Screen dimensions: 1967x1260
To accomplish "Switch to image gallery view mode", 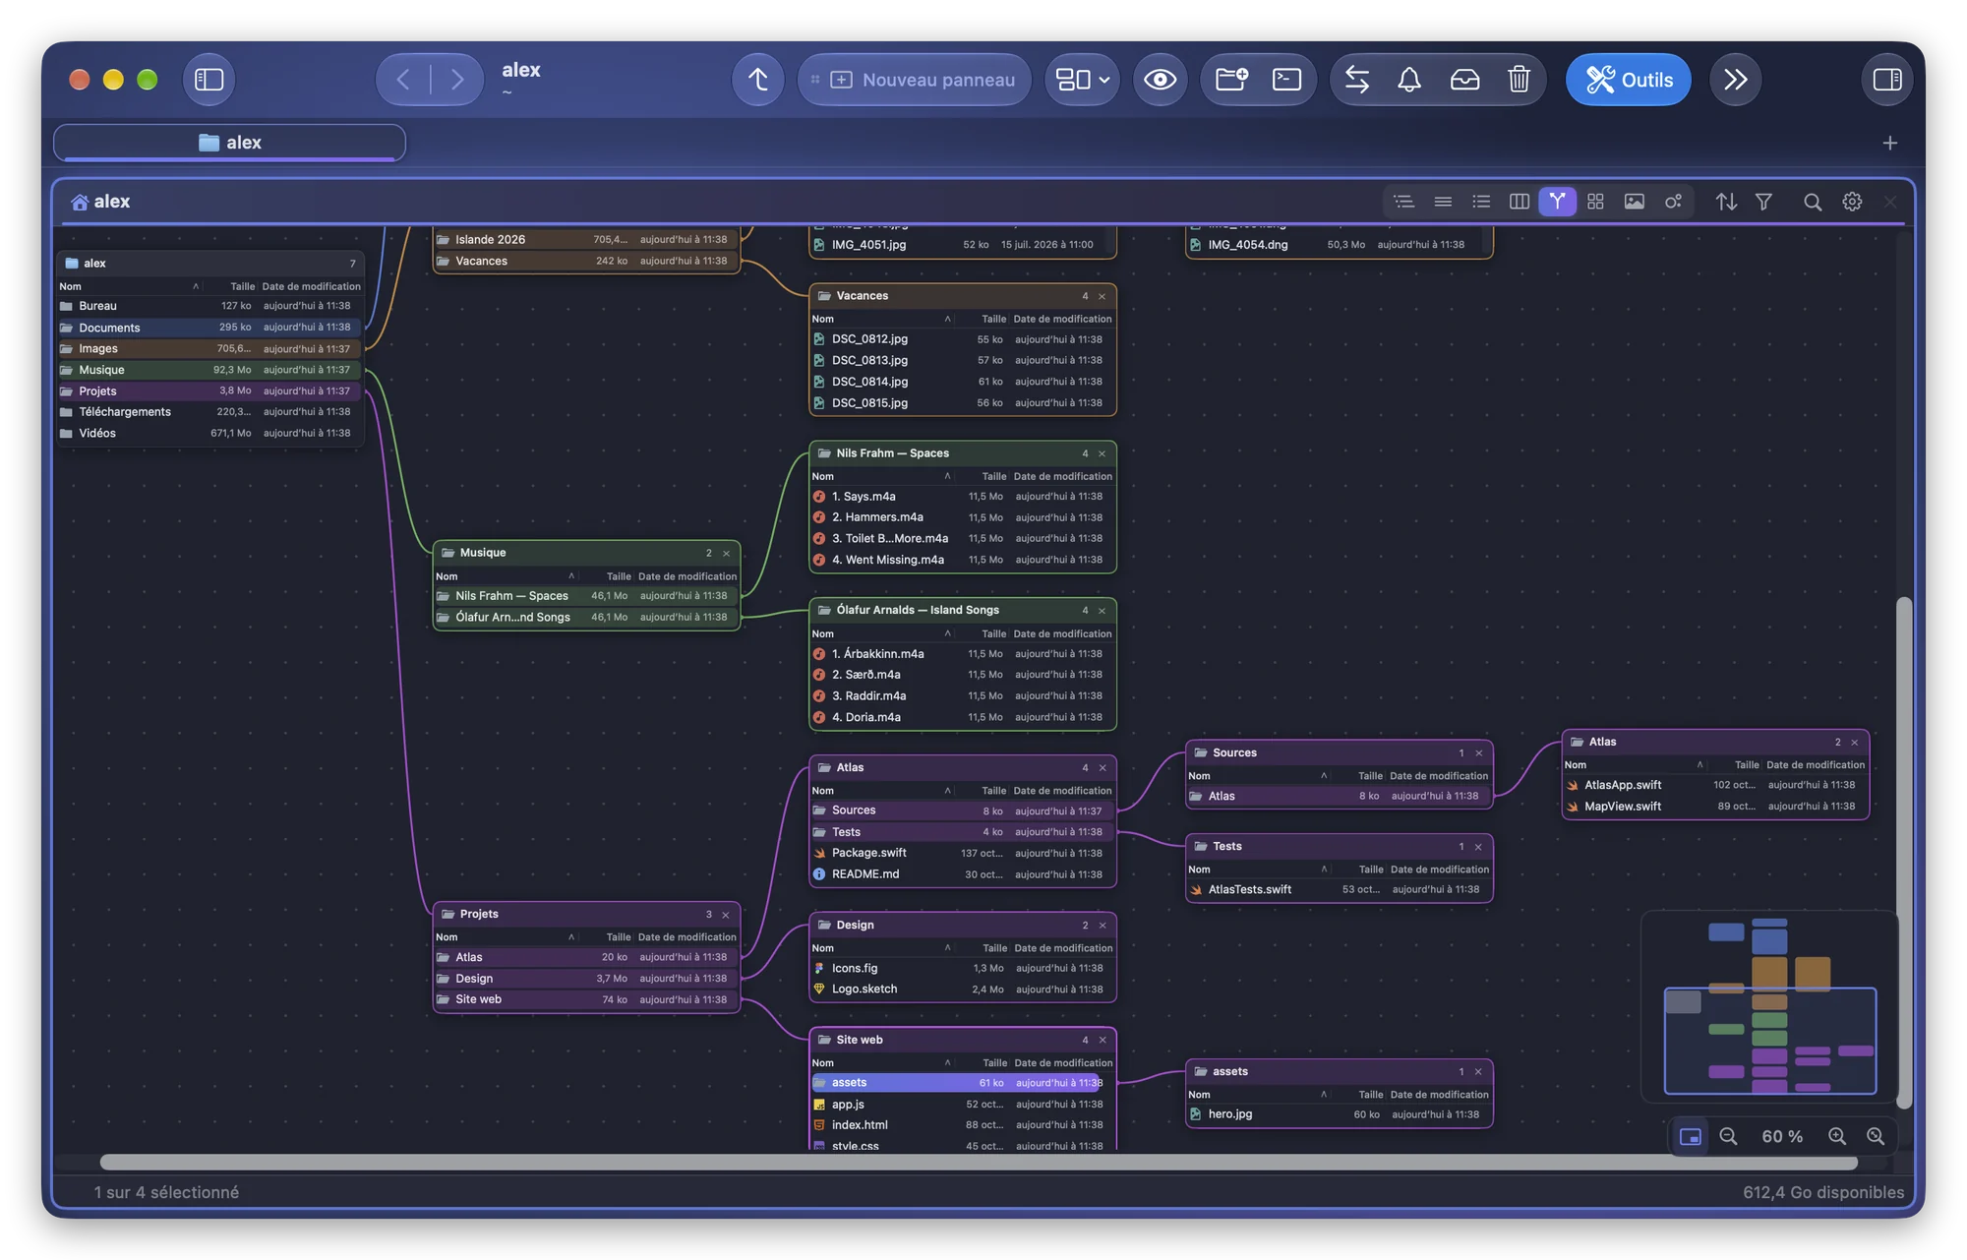I will (1634, 202).
